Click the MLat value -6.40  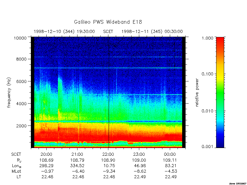[x=78, y=171]
